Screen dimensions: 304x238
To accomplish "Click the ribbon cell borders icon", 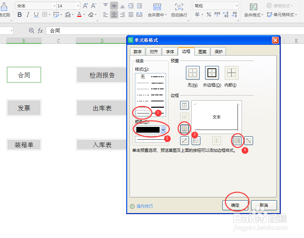I will (x=45, y=14).
